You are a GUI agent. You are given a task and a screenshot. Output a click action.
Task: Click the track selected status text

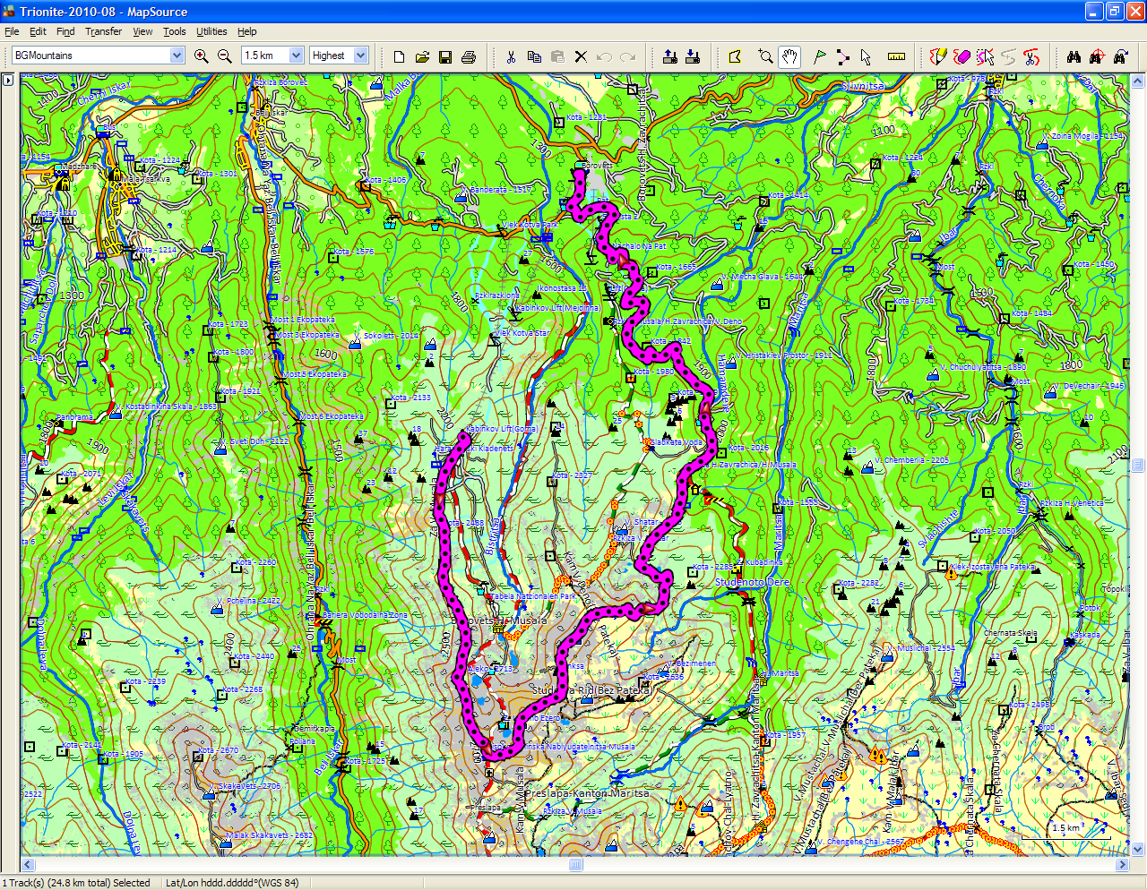[x=76, y=883]
